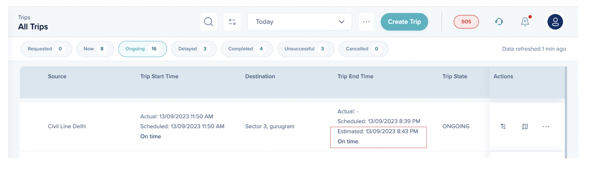Select the Requested trips tab
The width and height of the screenshot is (591, 170).
tap(46, 49)
